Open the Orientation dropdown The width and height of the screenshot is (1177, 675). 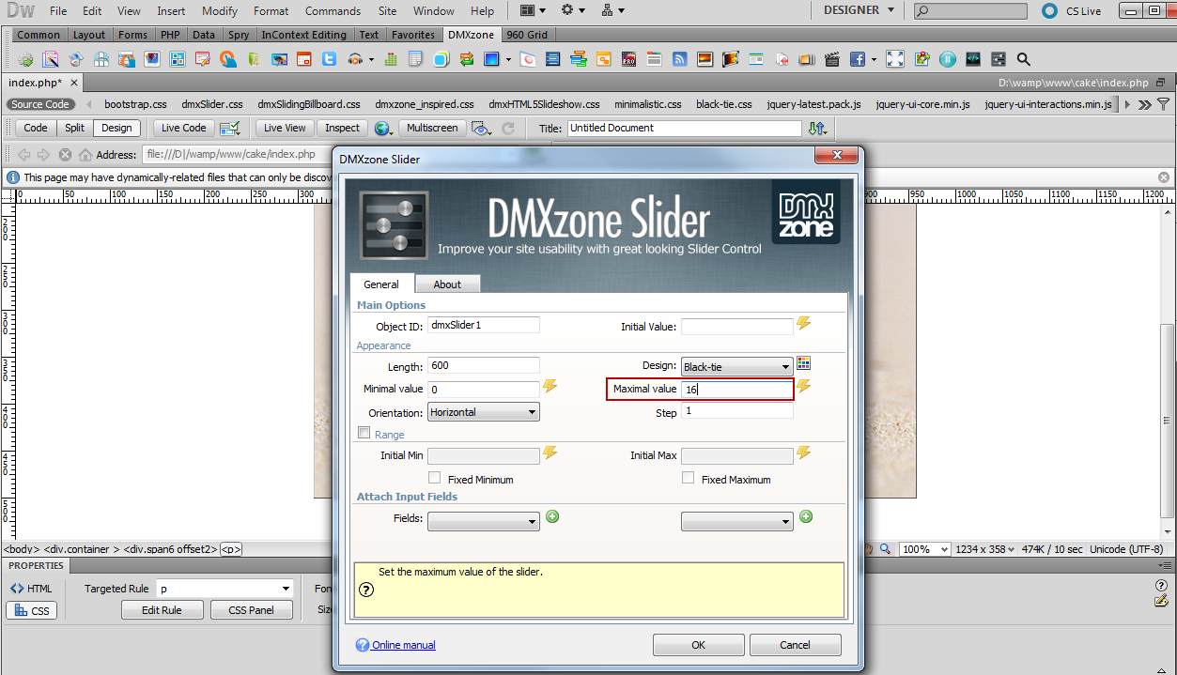[484, 412]
